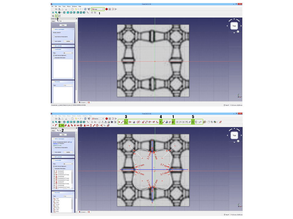Screen dimensions: 293x219
Task: Click Close button in Image window task panel
Action: click(x=63, y=25)
